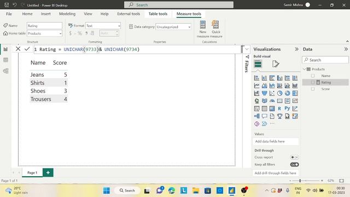The height and width of the screenshot is (197, 350).
Task: Add a new page with plus button
Action: point(48,173)
